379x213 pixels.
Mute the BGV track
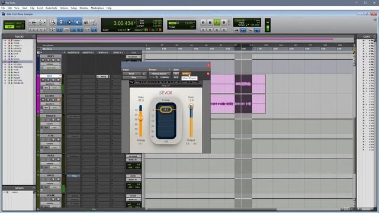(58, 80)
